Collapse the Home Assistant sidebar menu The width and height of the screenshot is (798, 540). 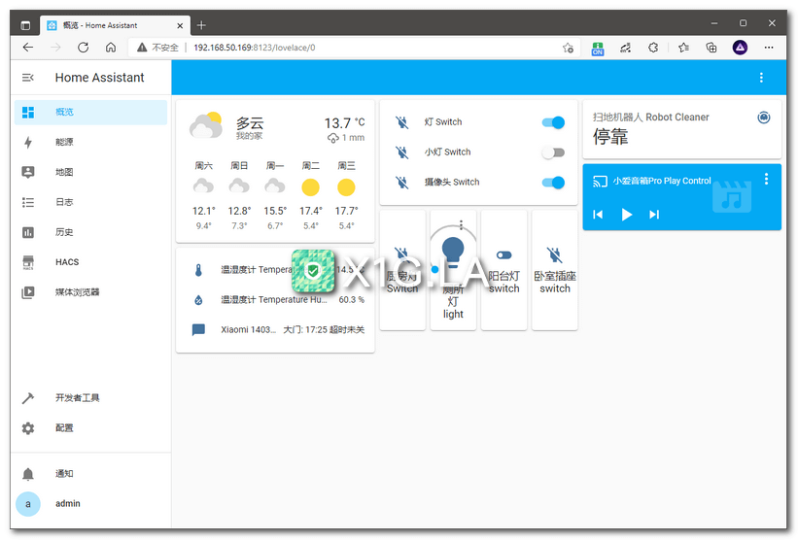[28, 78]
